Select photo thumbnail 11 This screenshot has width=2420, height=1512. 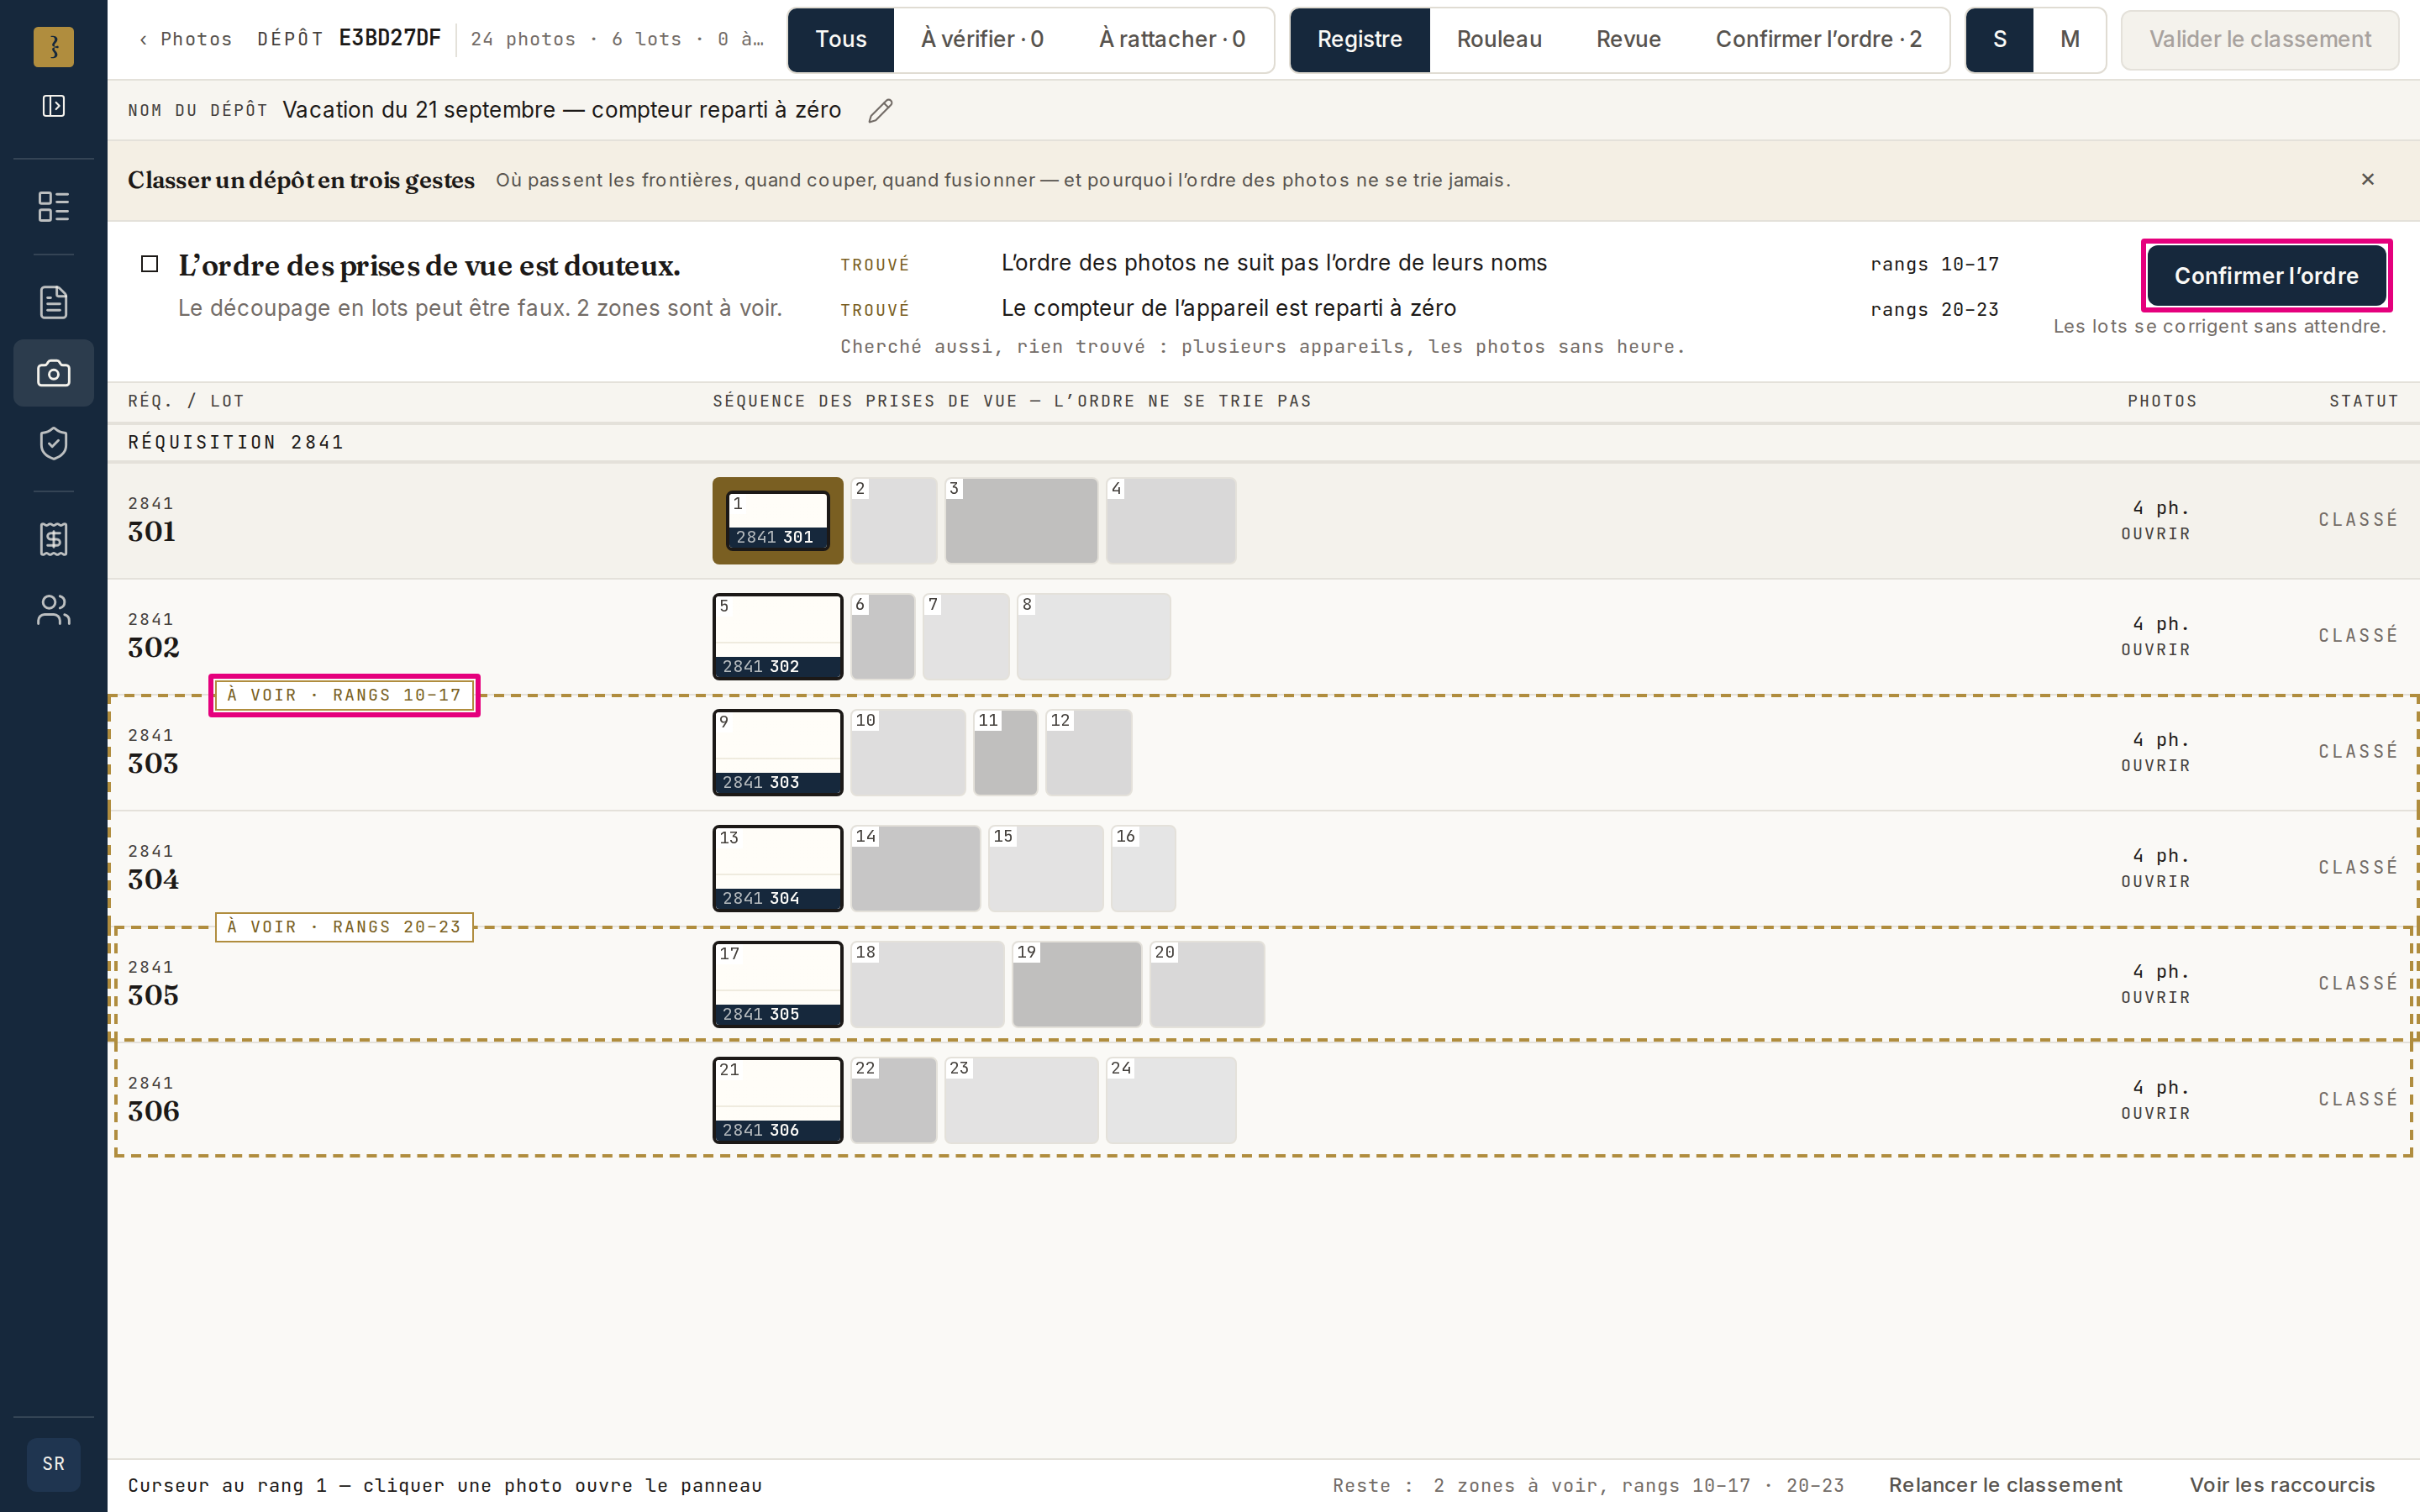click(x=1005, y=753)
